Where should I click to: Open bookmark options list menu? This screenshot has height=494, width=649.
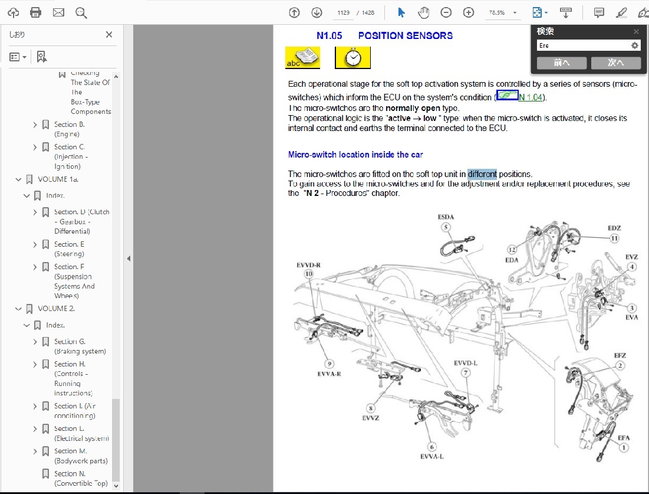18,57
